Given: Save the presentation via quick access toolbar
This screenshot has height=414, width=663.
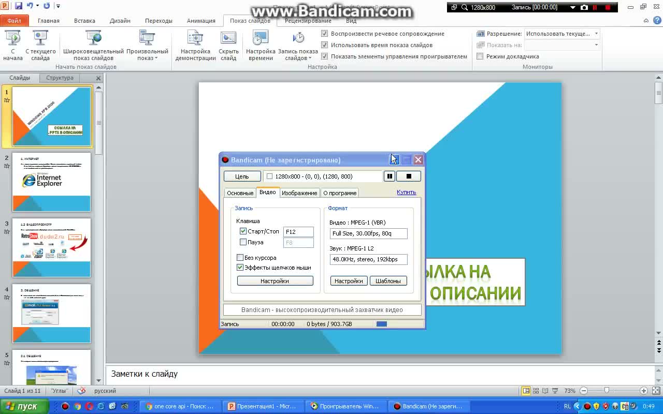Looking at the screenshot, I should click(x=19, y=6).
